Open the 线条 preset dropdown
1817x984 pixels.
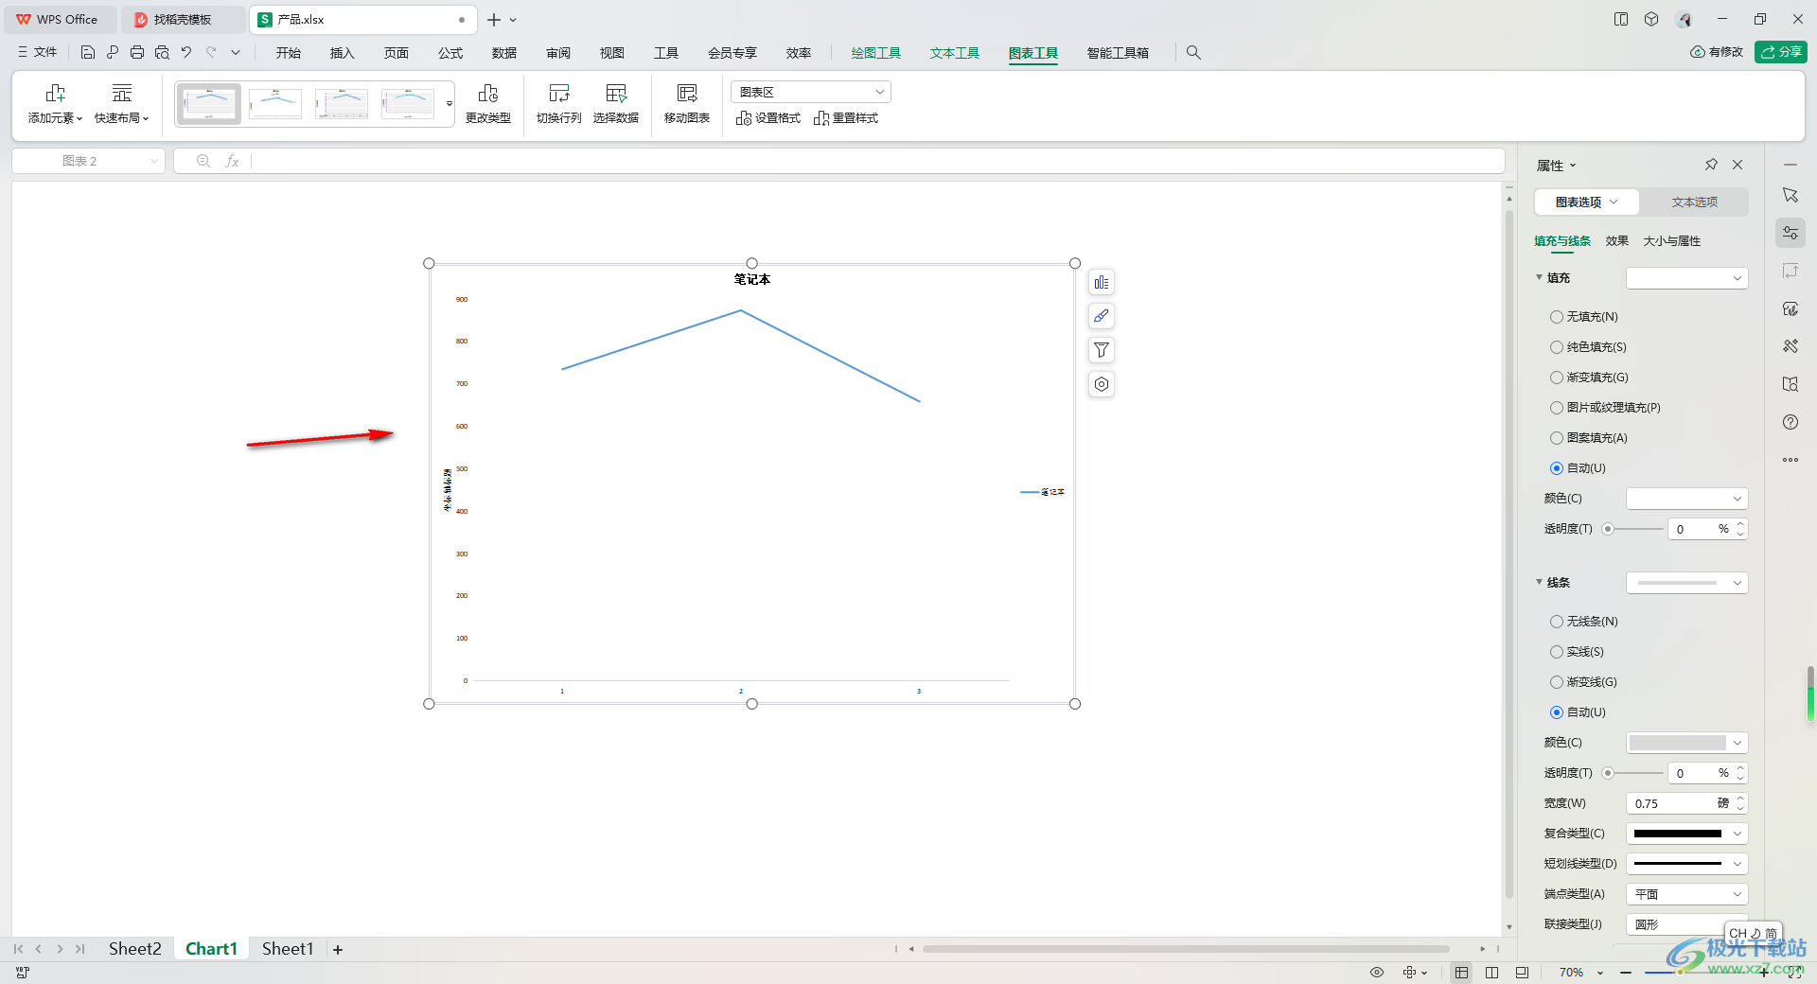[x=1686, y=583]
